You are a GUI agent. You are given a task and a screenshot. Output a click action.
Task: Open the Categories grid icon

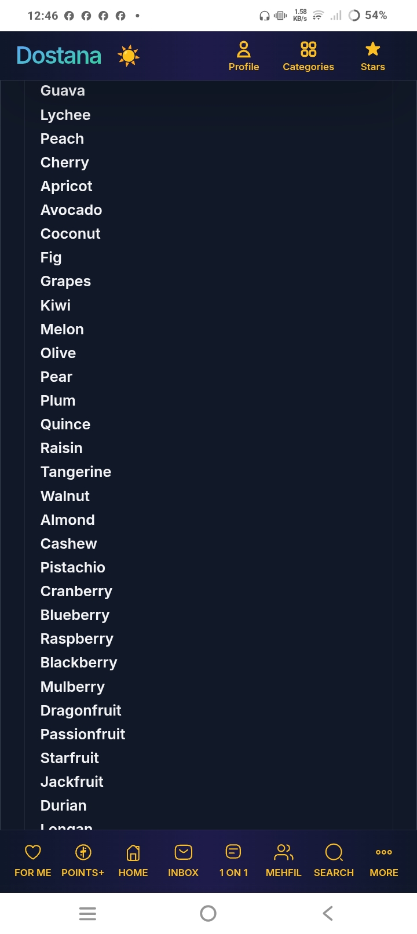tap(309, 49)
